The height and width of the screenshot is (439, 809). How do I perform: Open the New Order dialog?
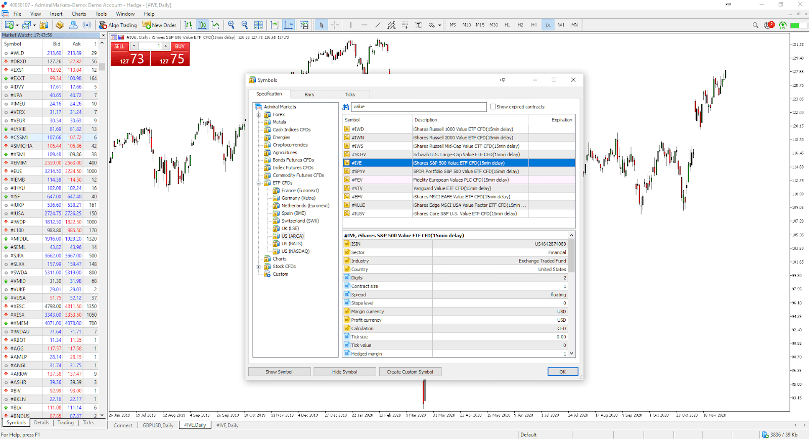click(159, 25)
